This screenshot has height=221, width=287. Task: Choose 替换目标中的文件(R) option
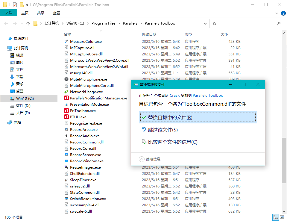[198, 117]
